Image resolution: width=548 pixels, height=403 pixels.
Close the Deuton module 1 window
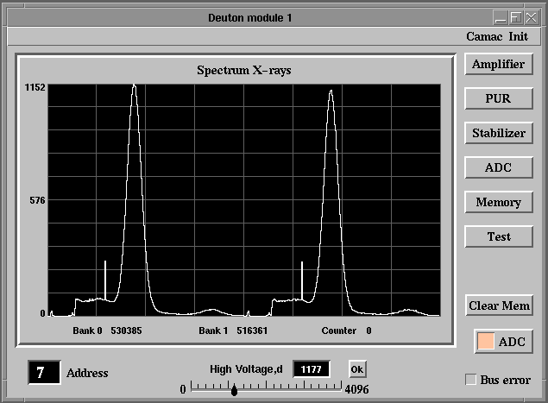(531, 16)
